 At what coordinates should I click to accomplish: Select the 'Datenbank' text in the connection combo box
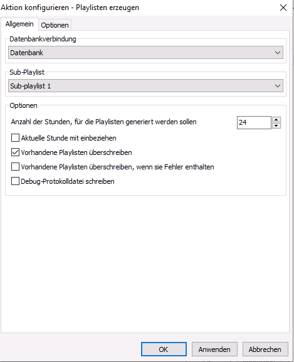pos(26,53)
